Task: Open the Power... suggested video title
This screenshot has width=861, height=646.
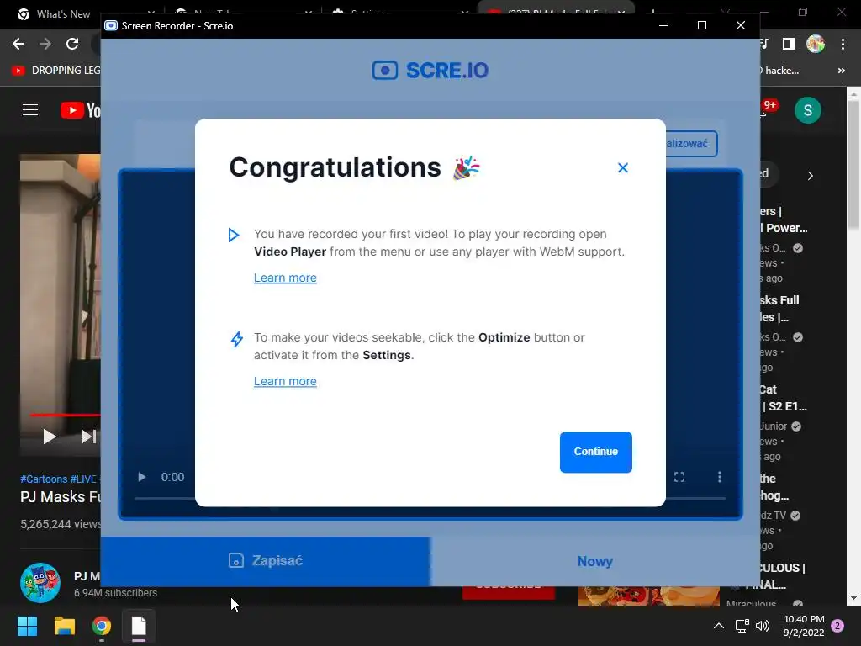Action: [784, 220]
